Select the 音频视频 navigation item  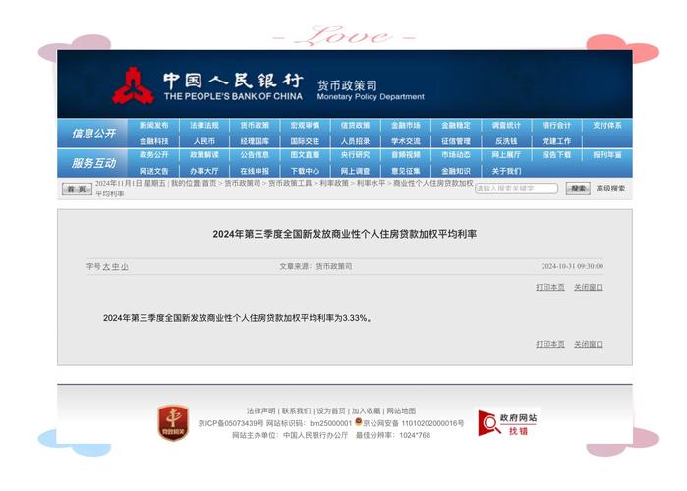click(x=406, y=155)
